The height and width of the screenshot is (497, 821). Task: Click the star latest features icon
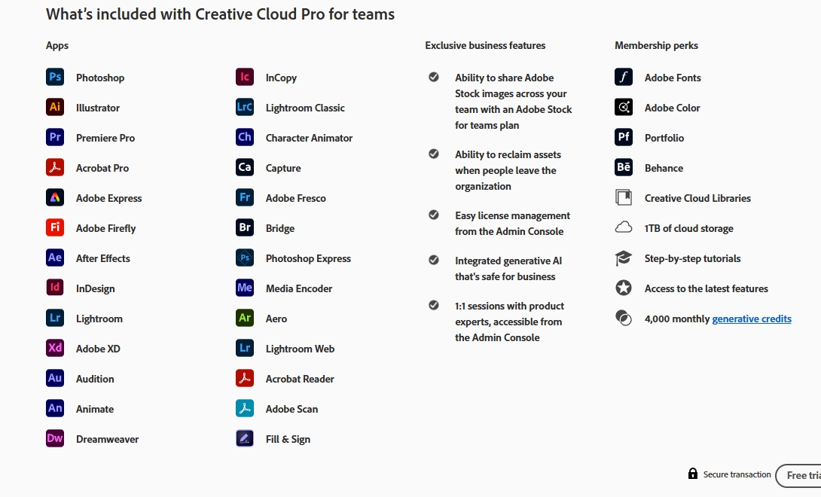point(624,288)
